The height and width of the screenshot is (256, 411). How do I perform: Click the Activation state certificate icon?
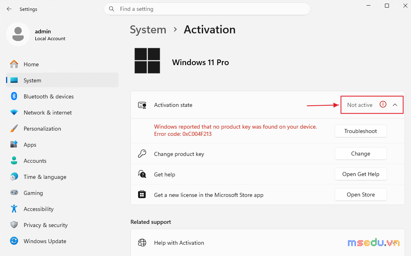[142, 105]
